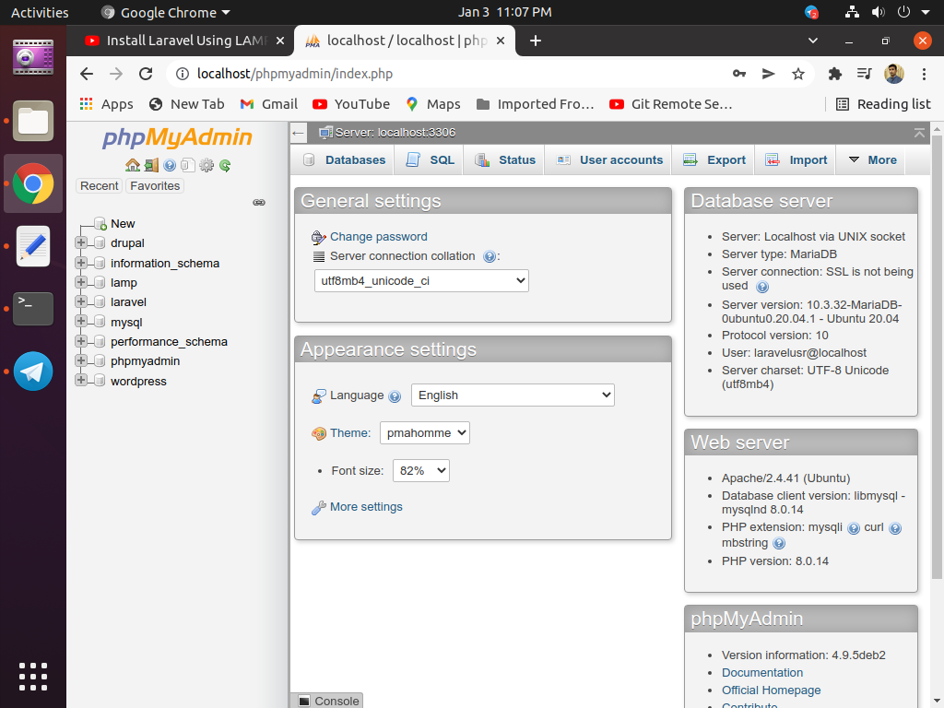This screenshot has width=944, height=708.
Task: Expand the laravel database node
Action: (81, 301)
